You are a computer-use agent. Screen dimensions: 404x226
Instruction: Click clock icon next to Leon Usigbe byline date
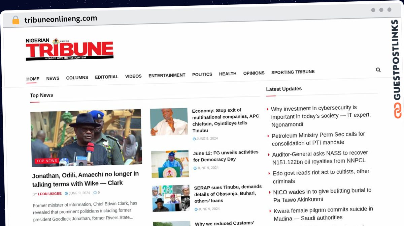point(66,193)
